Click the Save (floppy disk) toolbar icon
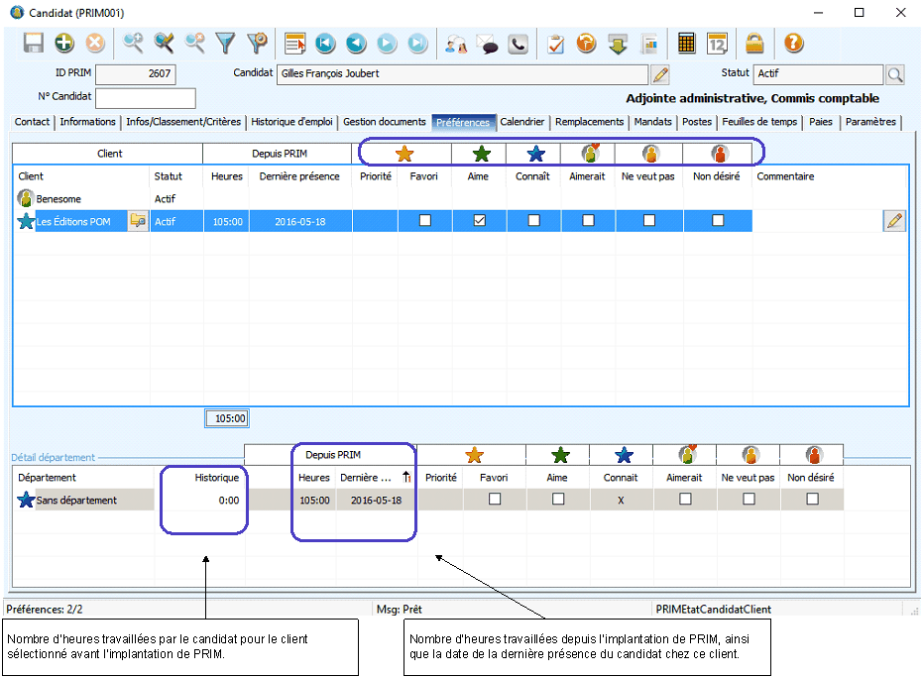The width and height of the screenshot is (923, 678). pos(34,44)
